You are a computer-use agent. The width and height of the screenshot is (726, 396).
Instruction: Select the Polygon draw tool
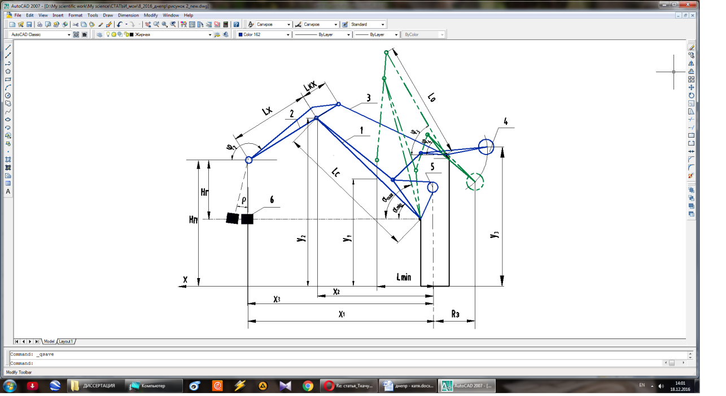coord(8,72)
